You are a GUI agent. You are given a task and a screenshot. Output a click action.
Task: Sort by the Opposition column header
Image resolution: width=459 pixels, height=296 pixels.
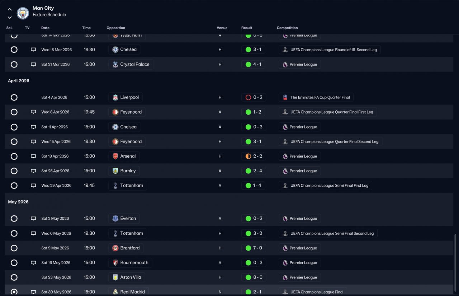click(116, 28)
